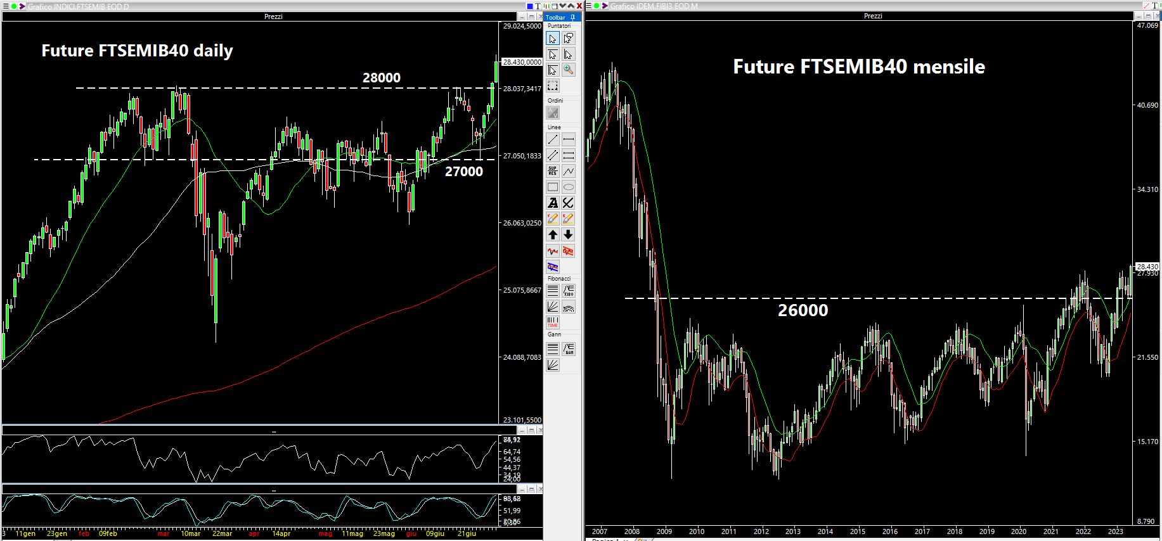Viewport: 1162px width, 541px height.
Task: Minimize the daily Prezzi price pane
Action: (522, 16)
